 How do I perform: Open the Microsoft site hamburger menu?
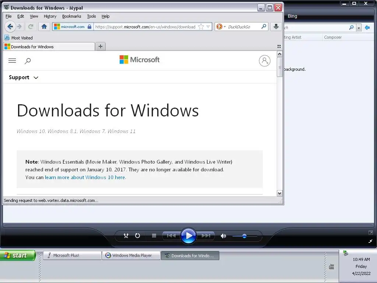[12, 61]
